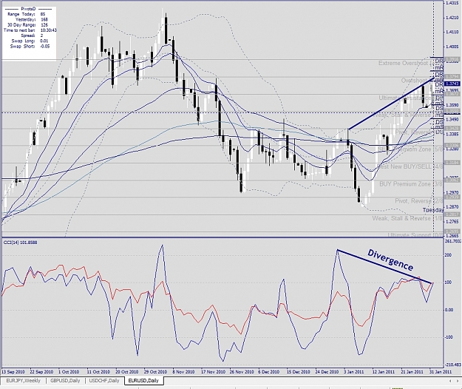Click the CCI(14) indicator label
The image size is (462, 389).
click(x=21, y=243)
